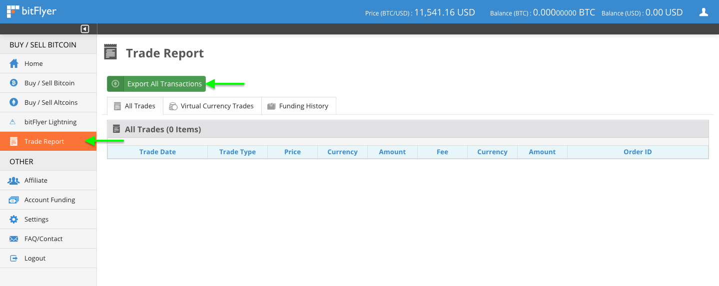Click the Bitcoin coin icon
This screenshot has height=286, width=719.
[x=14, y=83]
